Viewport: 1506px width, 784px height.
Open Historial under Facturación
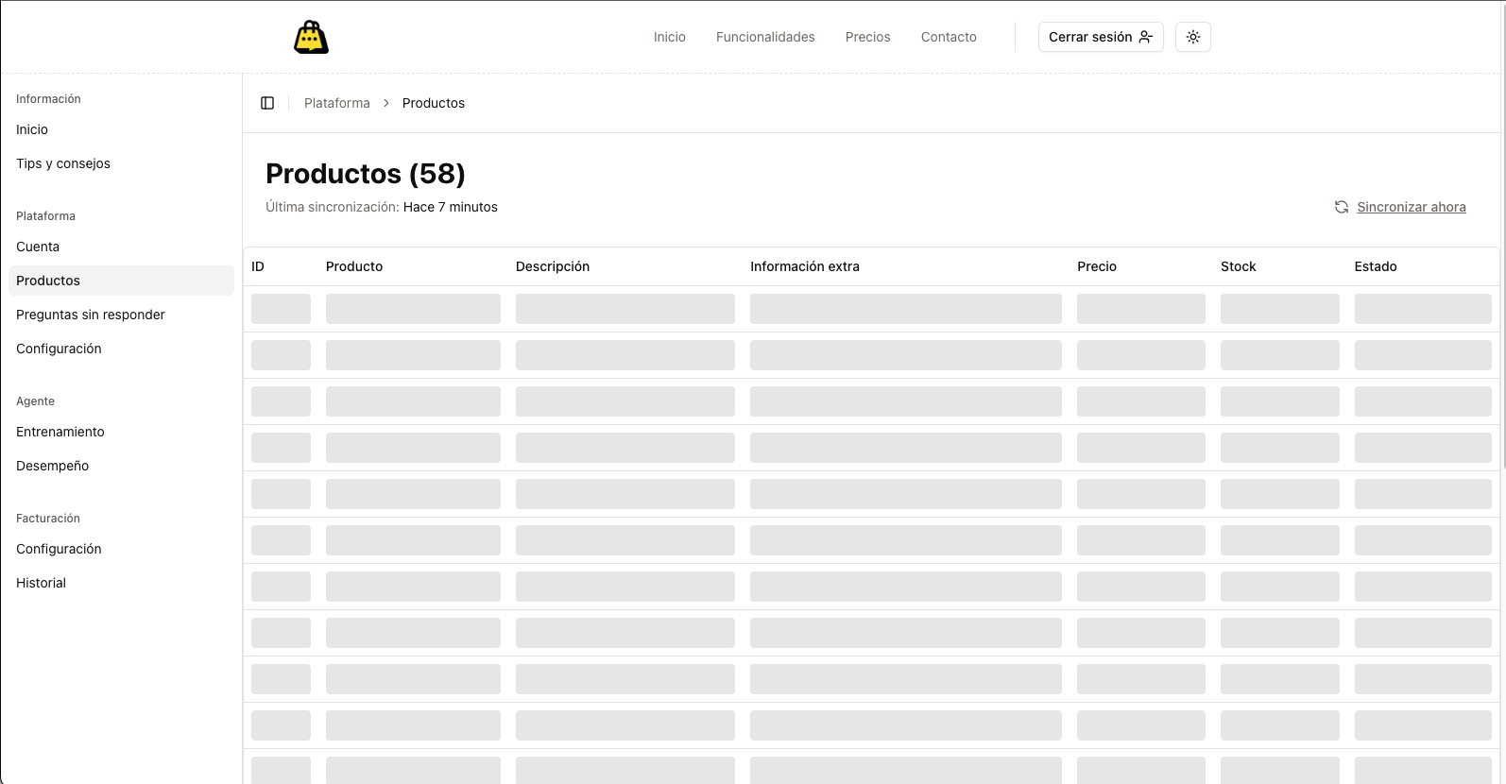coord(41,583)
